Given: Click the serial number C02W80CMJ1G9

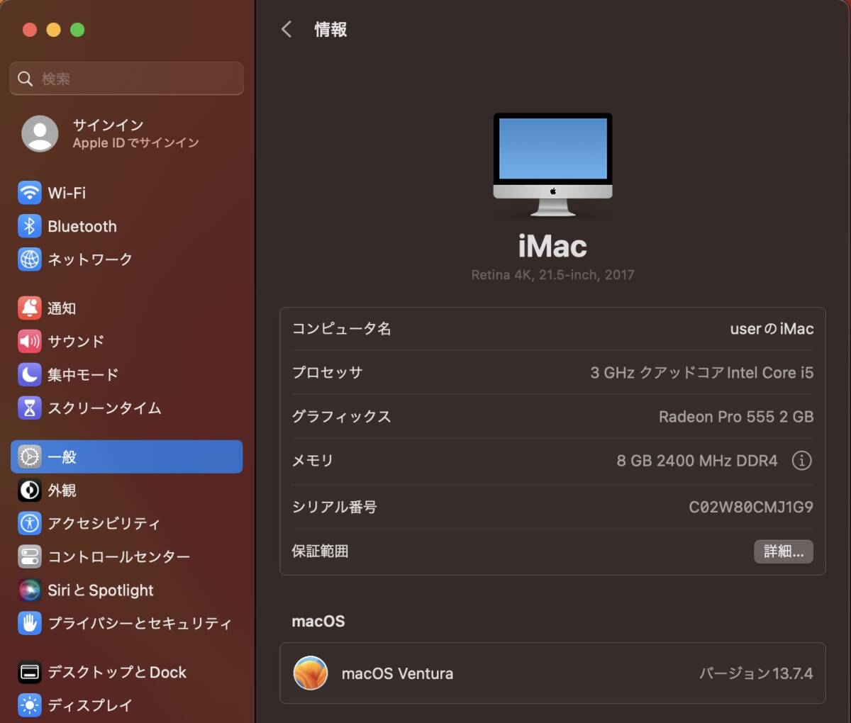Looking at the screenshot, I should coord(751,507).
